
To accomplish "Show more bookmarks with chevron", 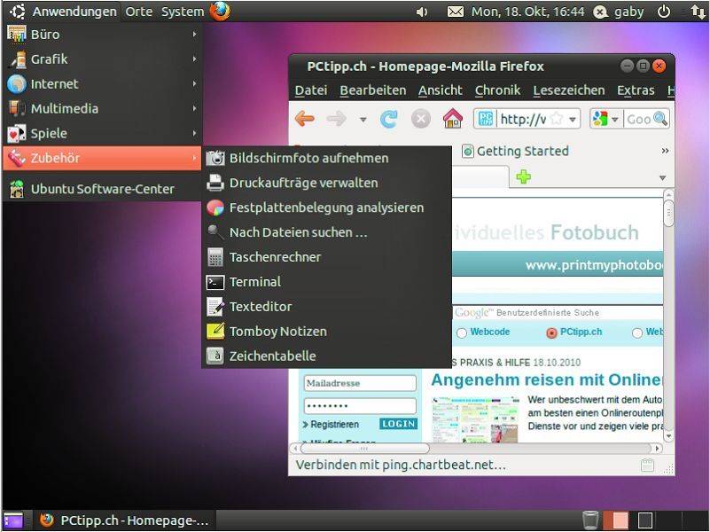I will tap(665, 151).
